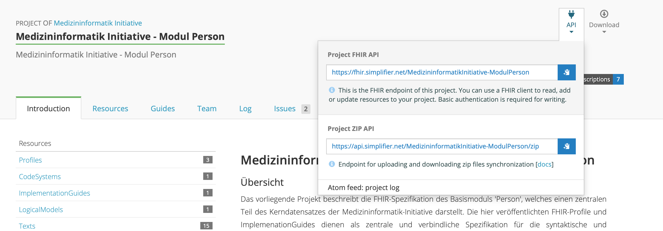663x231 pixels.
Task: Click the subscriptions count badge 7
Action: (x=618, y=79)
